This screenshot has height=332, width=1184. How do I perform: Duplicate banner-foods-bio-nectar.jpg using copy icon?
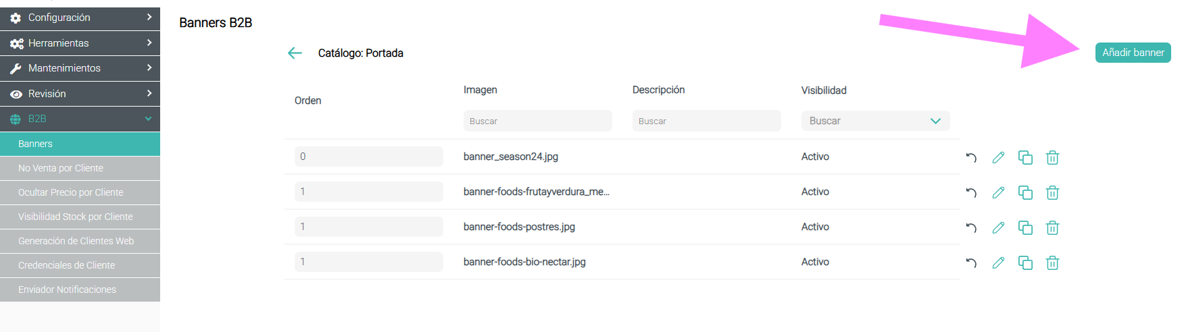pos(1025,263)
